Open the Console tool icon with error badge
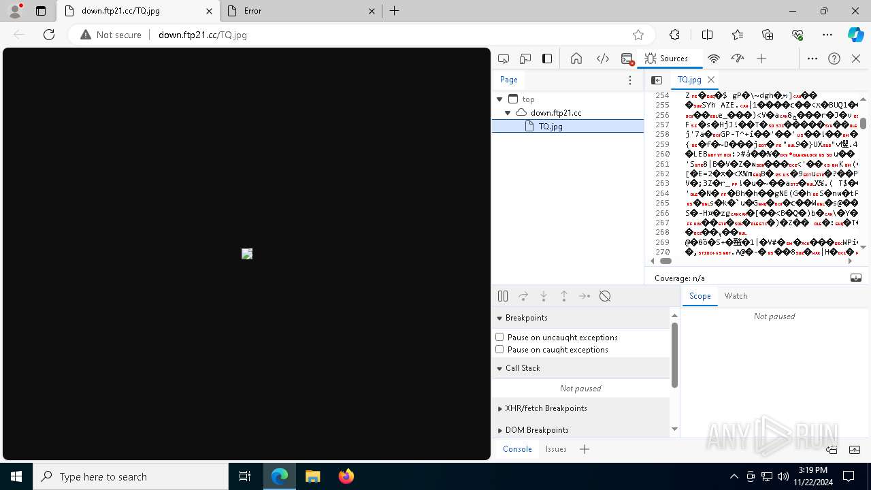The width and height of the screenshot is (871, 490). click(x=627, y=59)
